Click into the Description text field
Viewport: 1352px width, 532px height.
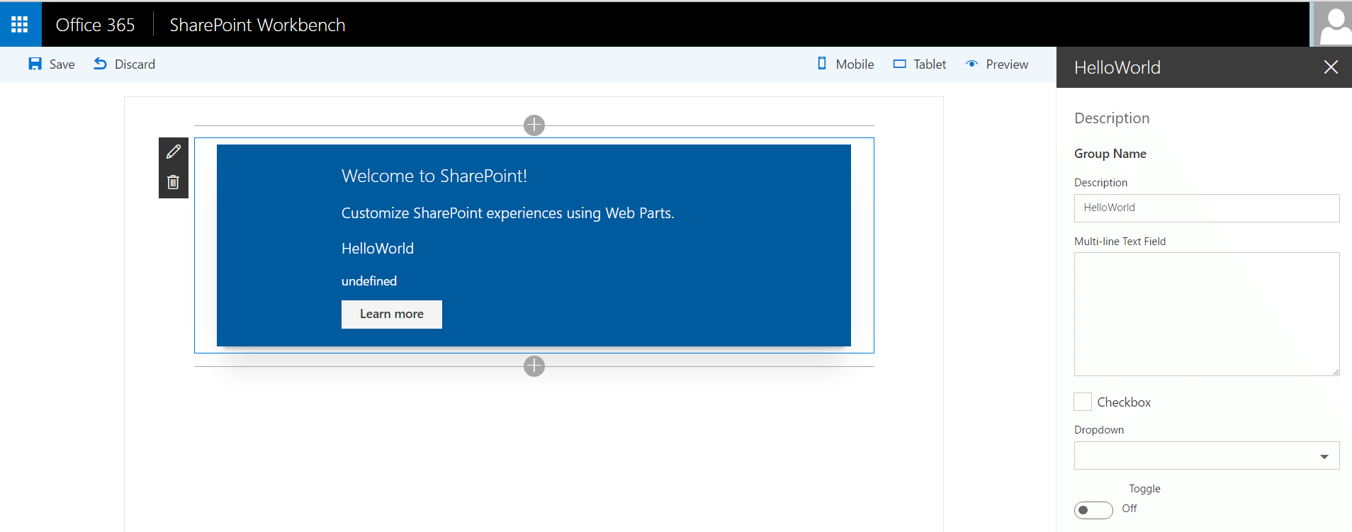point(1207,208)
